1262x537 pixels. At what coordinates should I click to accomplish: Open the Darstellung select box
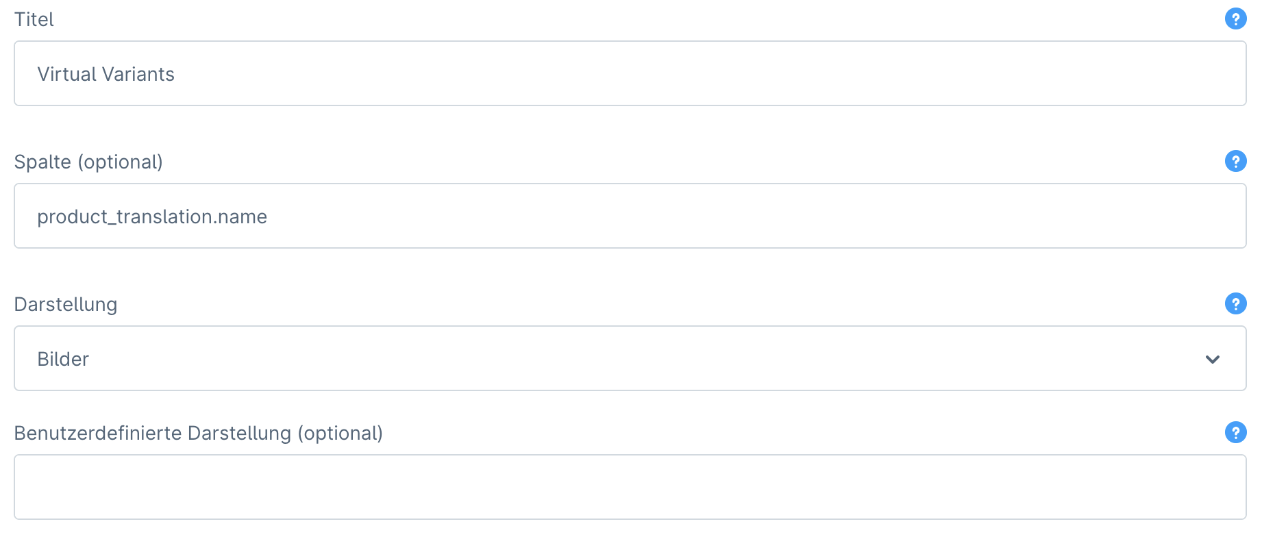pyautogui.click(x=630, y=358)
